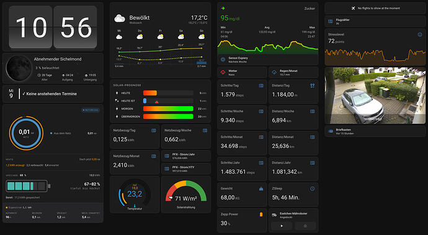This screenshot has width=428, height=235.
Task: Click the Gewicht scale icon
Action: tap(261, 189)
